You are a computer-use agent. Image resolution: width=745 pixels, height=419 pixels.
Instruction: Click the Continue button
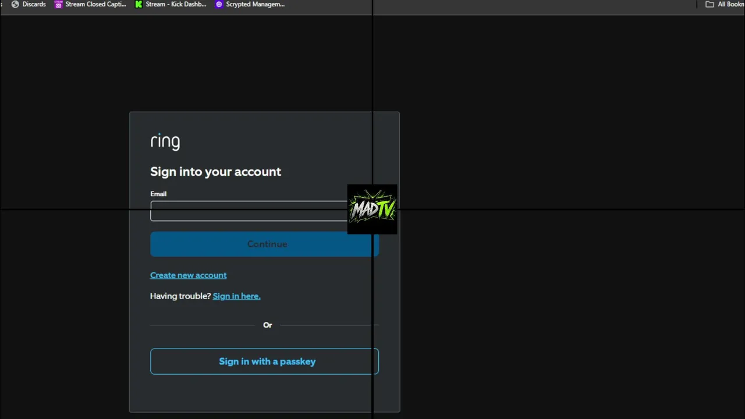click(264, 244)
